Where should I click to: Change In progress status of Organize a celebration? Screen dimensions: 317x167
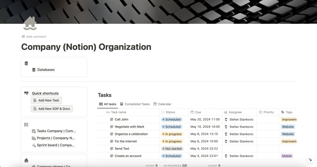point(172,134)
